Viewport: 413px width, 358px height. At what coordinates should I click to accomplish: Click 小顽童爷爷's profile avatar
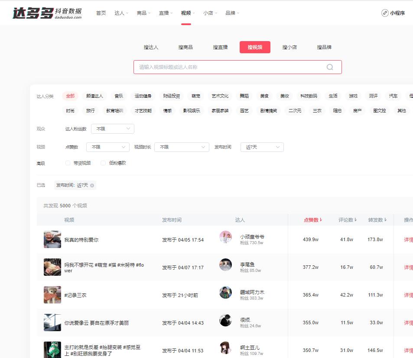225,239
